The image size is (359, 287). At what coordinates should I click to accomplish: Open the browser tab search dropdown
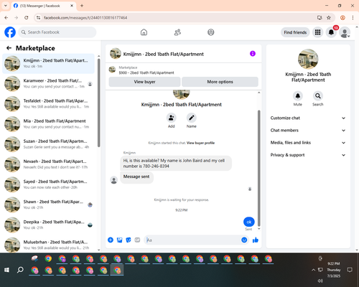[x=6, y=6]
